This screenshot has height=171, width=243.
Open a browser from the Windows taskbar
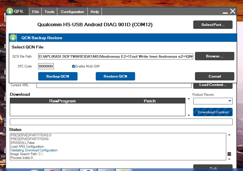click(89, 170)
